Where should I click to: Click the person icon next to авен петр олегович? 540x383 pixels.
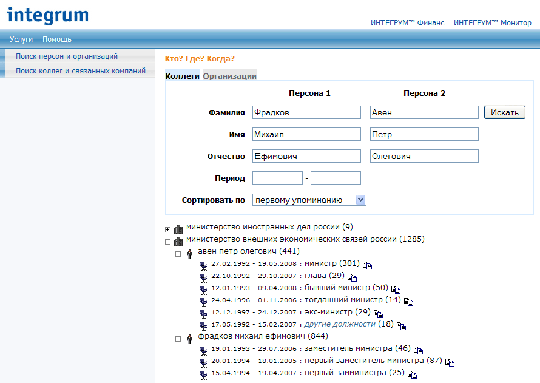pos(189,254)
